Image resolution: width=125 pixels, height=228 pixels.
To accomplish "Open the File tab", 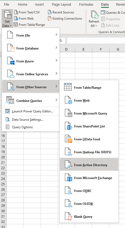I will 6,5.
